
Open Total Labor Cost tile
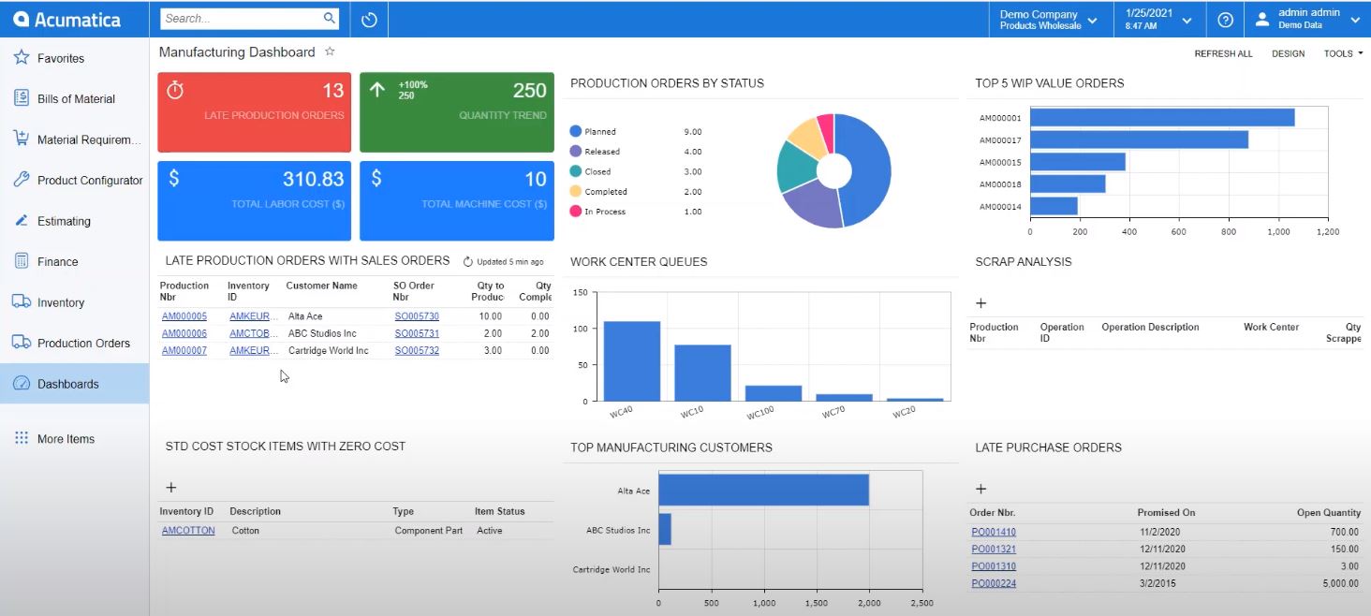[255, 200]
